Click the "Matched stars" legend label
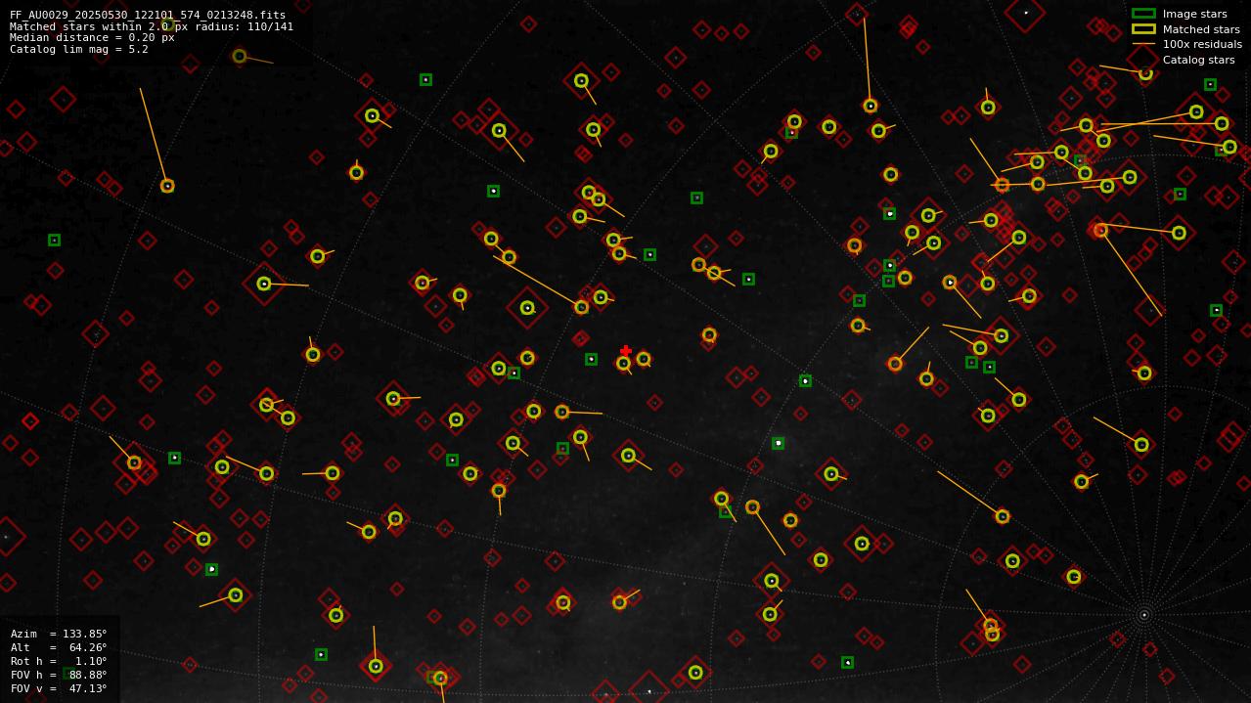The height and width of the screenshot is (703, 1251). pos(1201,29)
